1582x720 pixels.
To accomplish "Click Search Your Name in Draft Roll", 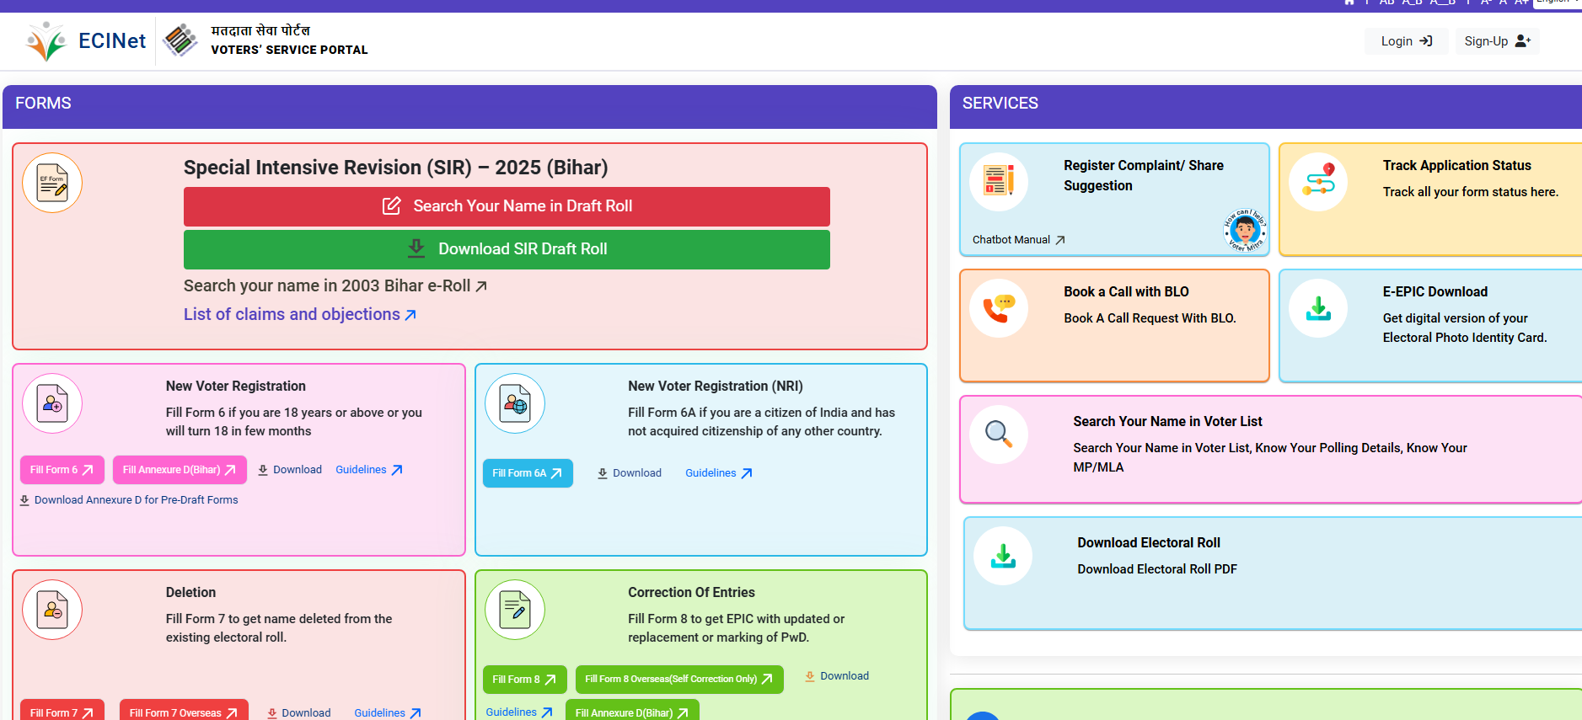I will click(x=507, y=206).
